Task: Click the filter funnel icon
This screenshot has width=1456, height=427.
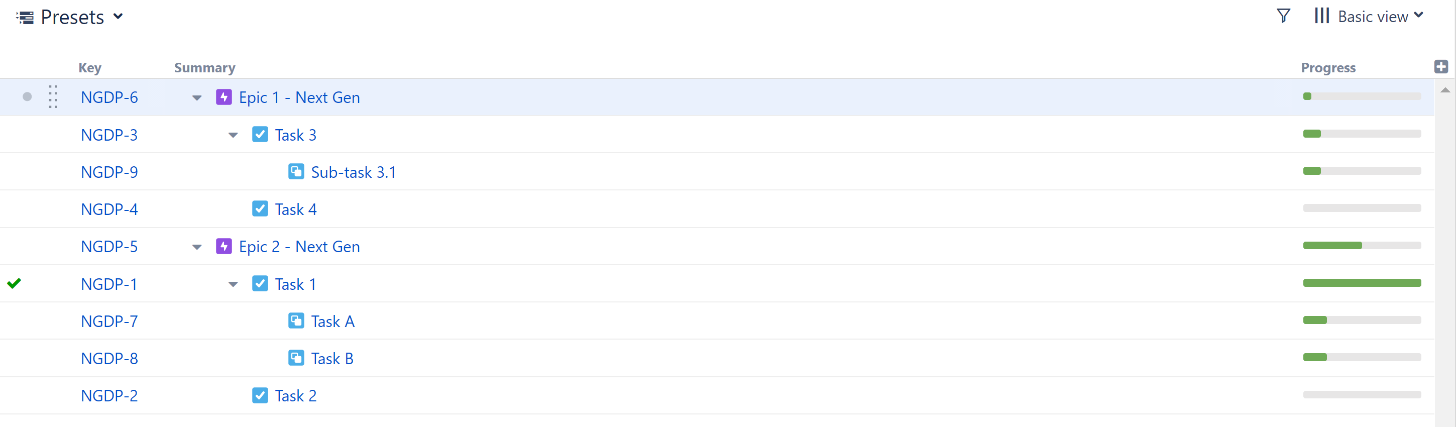Action: coord(1283,16)
